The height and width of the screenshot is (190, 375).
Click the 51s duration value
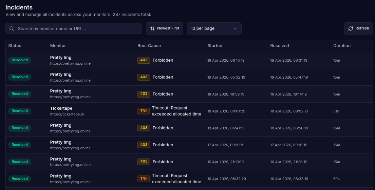336,111
